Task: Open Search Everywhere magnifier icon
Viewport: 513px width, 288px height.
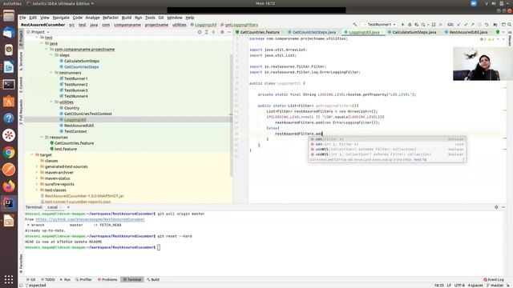Action: point(510,25)
